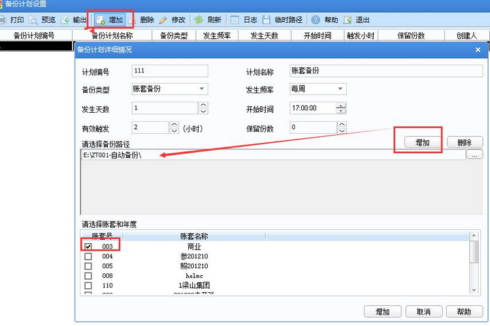Click the 保留份数 column header
Screen dimensions: 490x326
[411, 36]
